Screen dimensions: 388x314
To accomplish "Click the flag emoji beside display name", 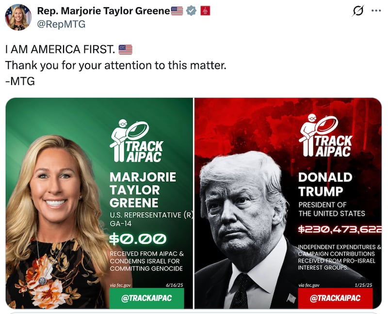I will tap(177, 11).
